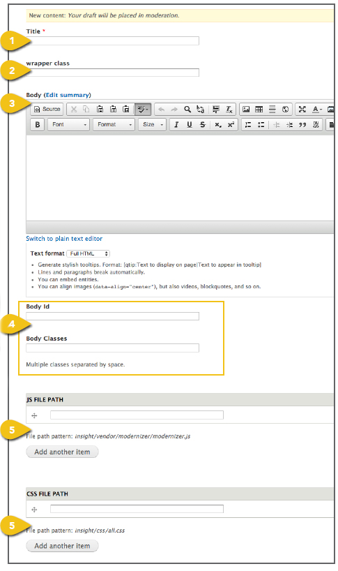
Task: Click into the wrapper class field
Action: pyautogui.click(x=113, y=73)
